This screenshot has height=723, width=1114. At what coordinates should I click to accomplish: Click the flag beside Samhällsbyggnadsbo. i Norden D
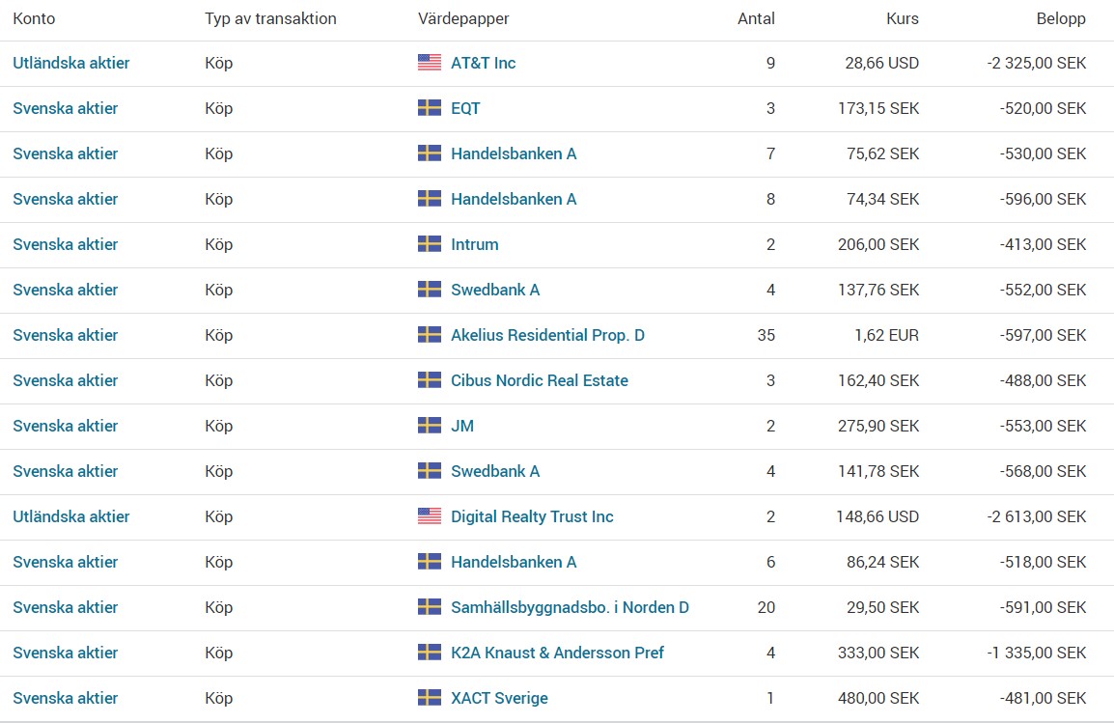pos(430,607)
